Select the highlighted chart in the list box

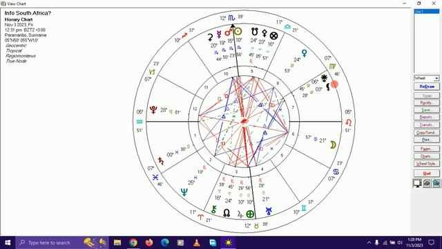click(427, 12)
